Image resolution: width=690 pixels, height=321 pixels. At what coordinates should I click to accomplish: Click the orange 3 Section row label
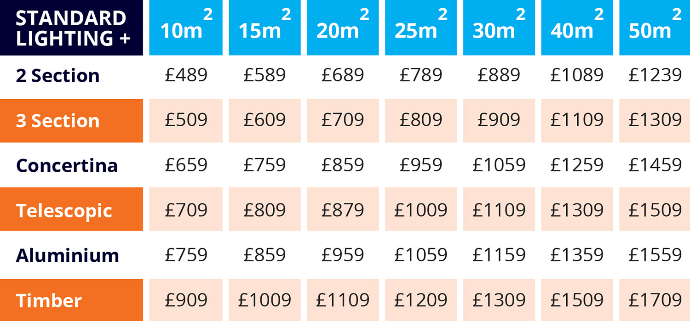point(71,121)
